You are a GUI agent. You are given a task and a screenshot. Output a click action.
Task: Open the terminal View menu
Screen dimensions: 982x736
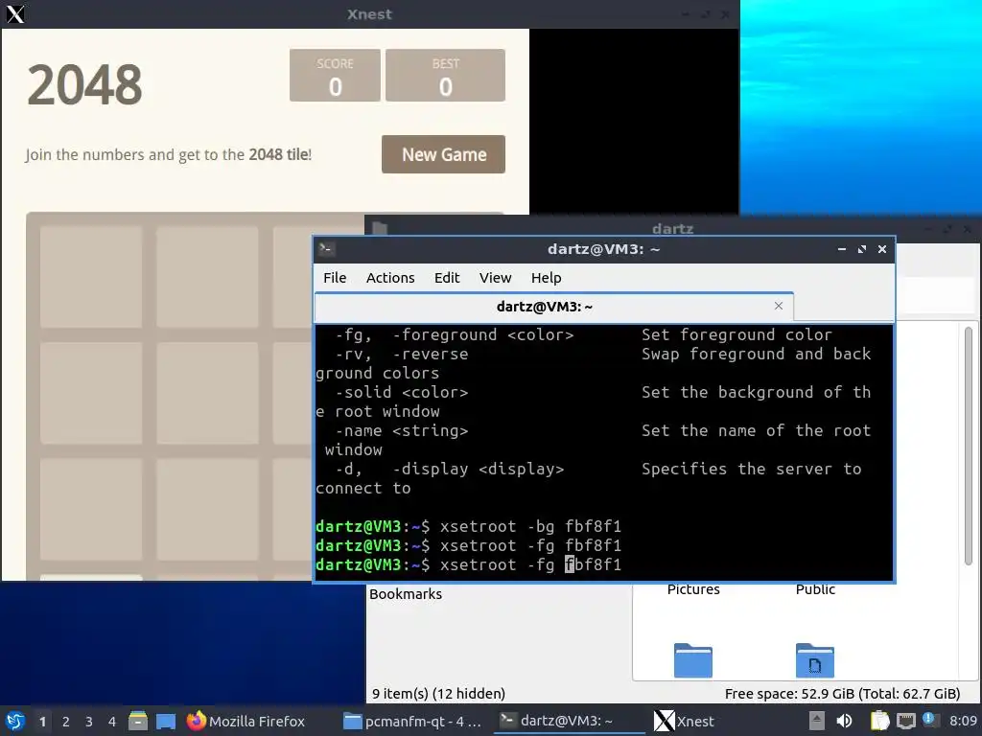[x=496, y=277]
